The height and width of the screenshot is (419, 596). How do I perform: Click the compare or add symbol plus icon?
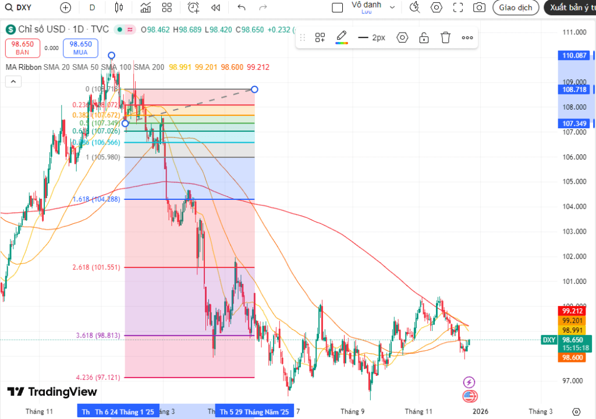pyautogui.click(x=65, y=8)
